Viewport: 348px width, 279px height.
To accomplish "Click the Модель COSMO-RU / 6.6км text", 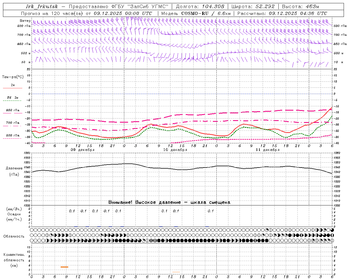I will pos(196,13).
